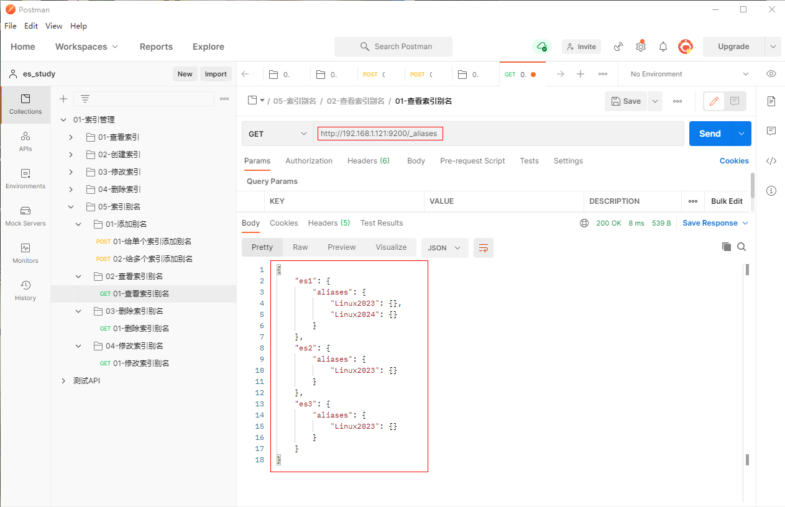Open the code snippet panel icon
Screen dimensions: 785x507
click(x=771, y=161)
